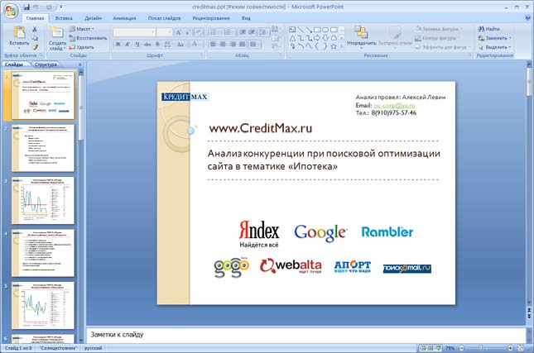Viewport: 534px width, 353px height.
Task: Justify the paragraph text
Action: click(x=242, y=44)
